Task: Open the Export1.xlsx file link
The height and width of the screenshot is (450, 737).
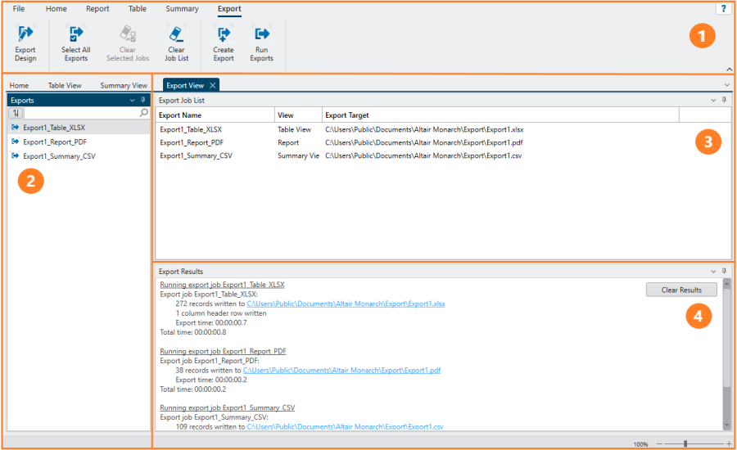Action: click(x=346, y=303)
